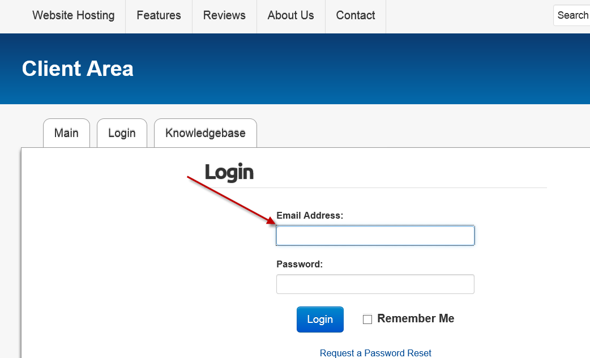Switch to the Main tab
Image resolution: width=590 pixels, height=358 pixels.
point(67,133)
